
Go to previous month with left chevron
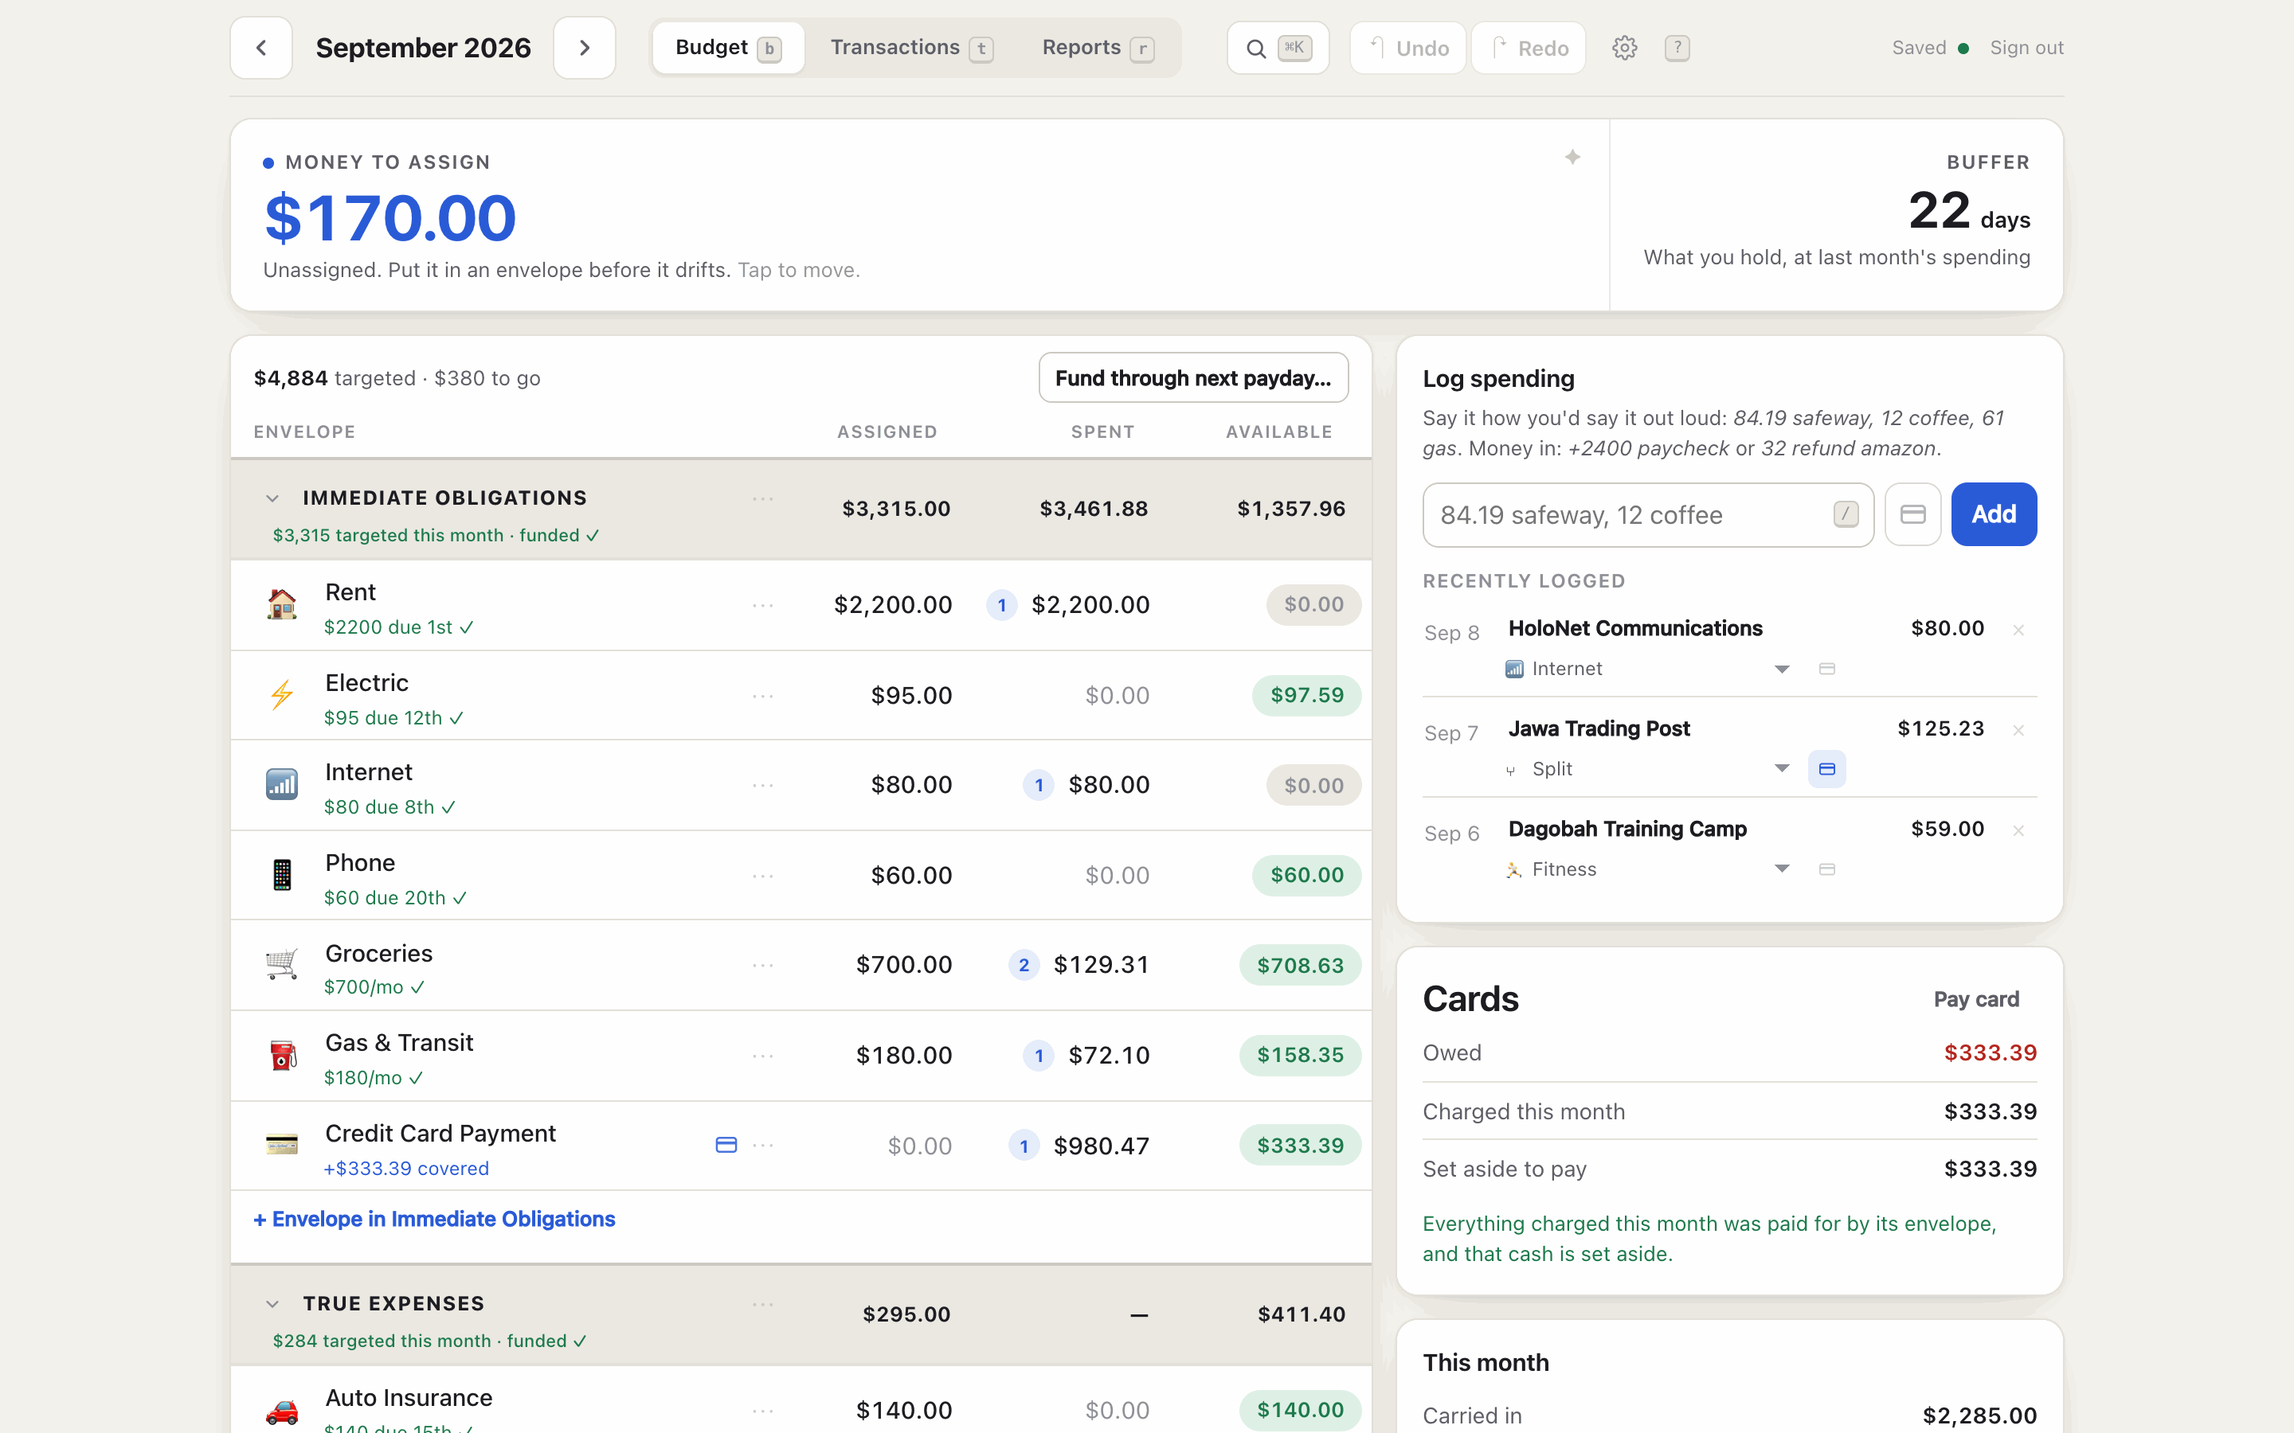tap(260, 48)
